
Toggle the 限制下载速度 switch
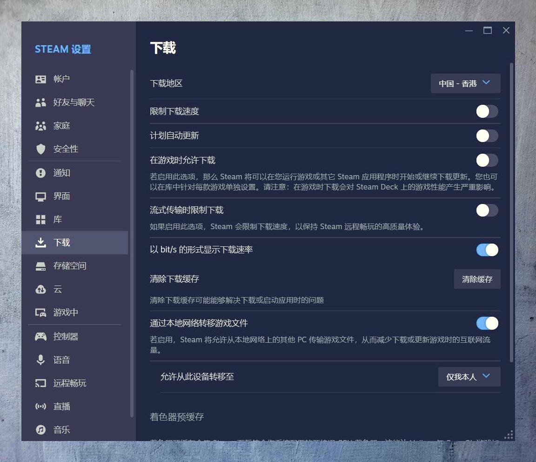click(487, 111)
